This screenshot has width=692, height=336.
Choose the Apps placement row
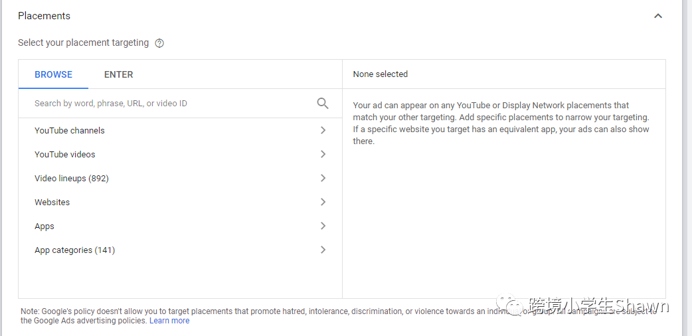44,226
